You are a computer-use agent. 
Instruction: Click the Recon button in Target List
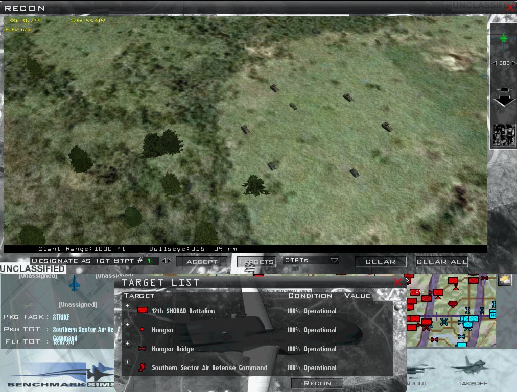[317, 383]
